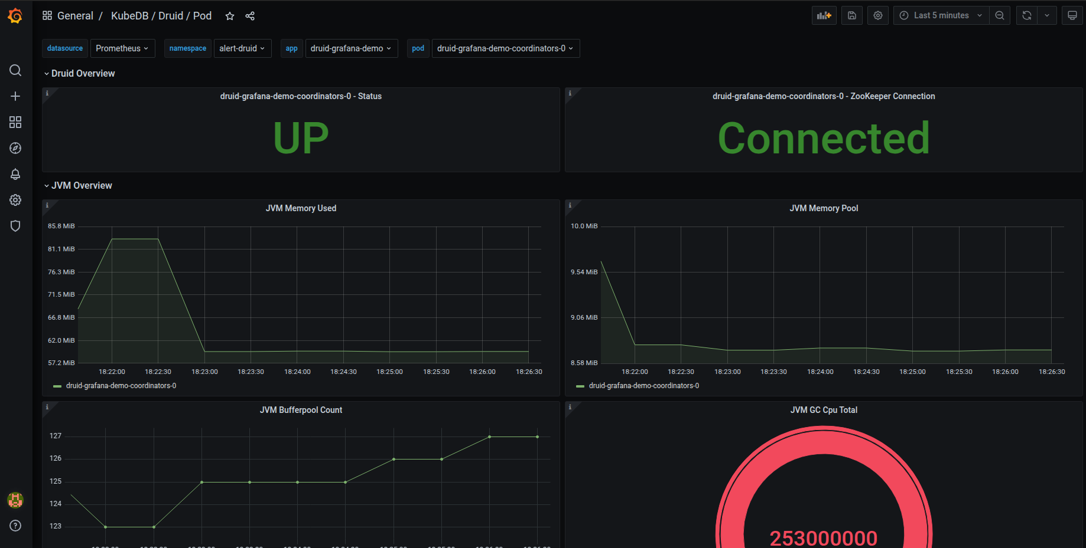The width and height of the screenshot is (1086, 548).
Task: Click the Create plus icon in sidebar
Action: pyautogui.click(x=15, y=96)
